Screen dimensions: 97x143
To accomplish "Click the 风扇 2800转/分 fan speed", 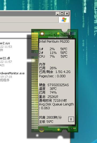I will [x=50, y=117].
